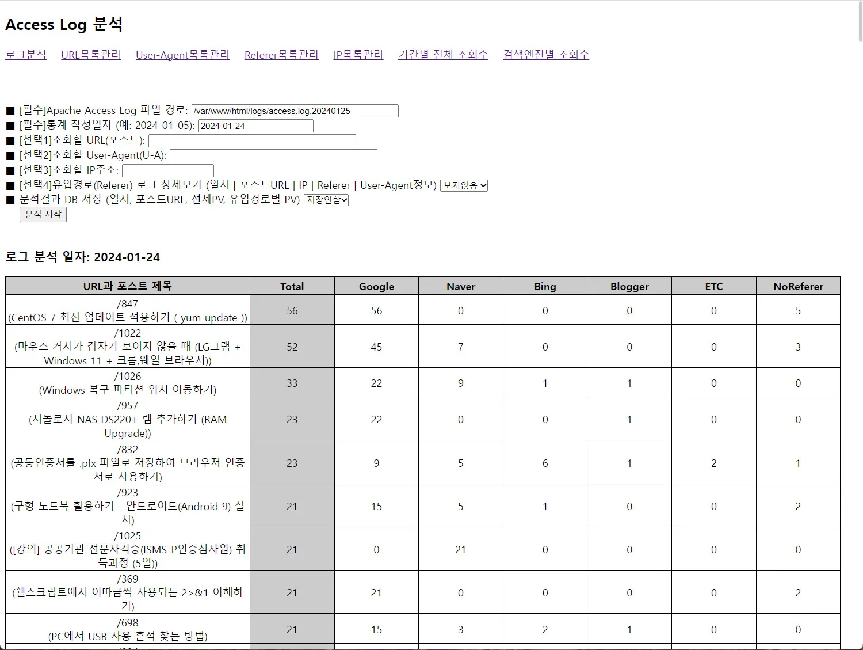The height and width of the screenshot is (650, 863).
Task: Click the Google column header
Action: click(376, 286)
